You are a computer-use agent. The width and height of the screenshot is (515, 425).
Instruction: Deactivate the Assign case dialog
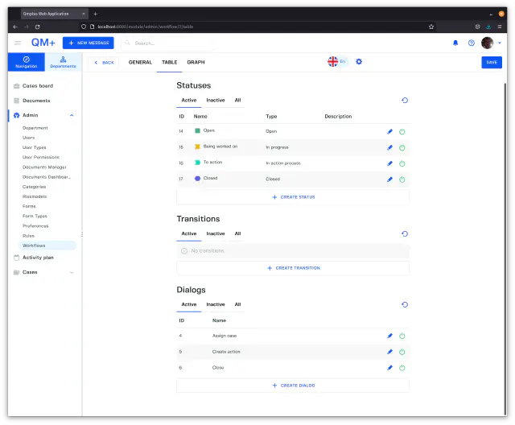point(402,336)
